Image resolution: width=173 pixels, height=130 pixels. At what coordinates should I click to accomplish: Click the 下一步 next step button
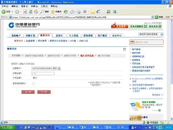point(44,92)
